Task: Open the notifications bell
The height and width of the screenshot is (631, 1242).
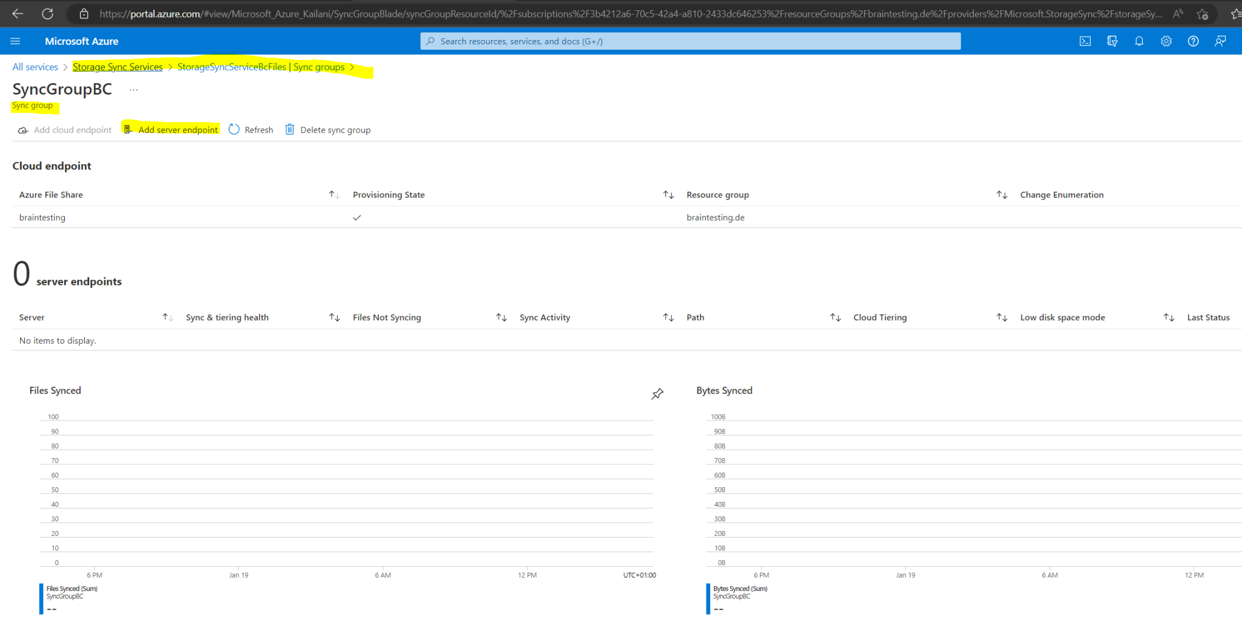Action: point(1139,41)
